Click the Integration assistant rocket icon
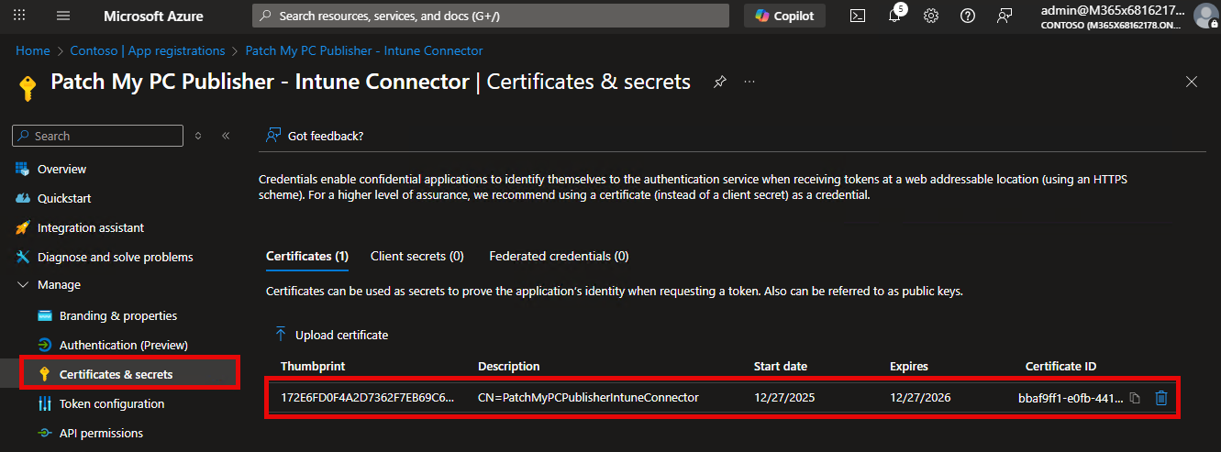This screenshot has height=452, width=1221. [x=23, y=227]
